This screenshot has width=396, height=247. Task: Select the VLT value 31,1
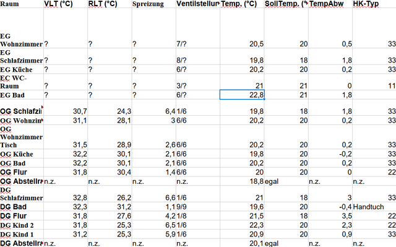[66, 121]
